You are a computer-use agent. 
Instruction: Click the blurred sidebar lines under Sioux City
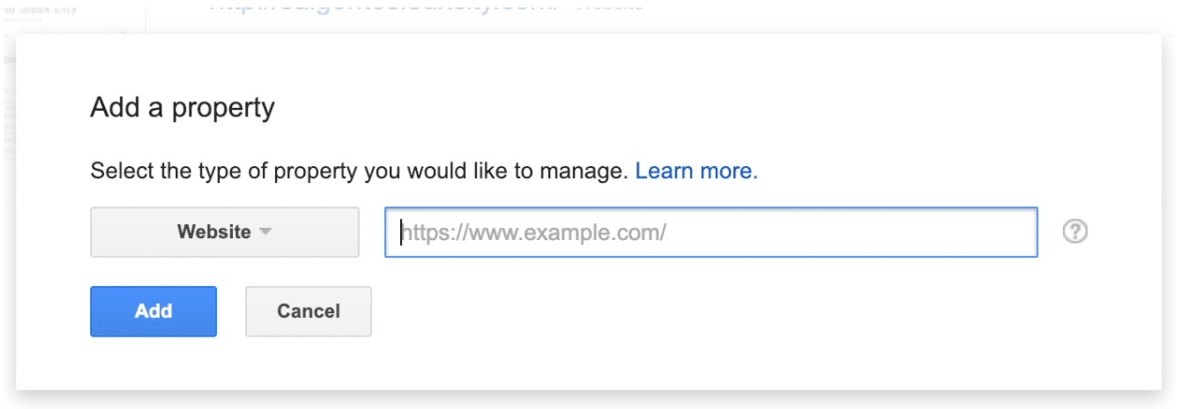(8, 122)
